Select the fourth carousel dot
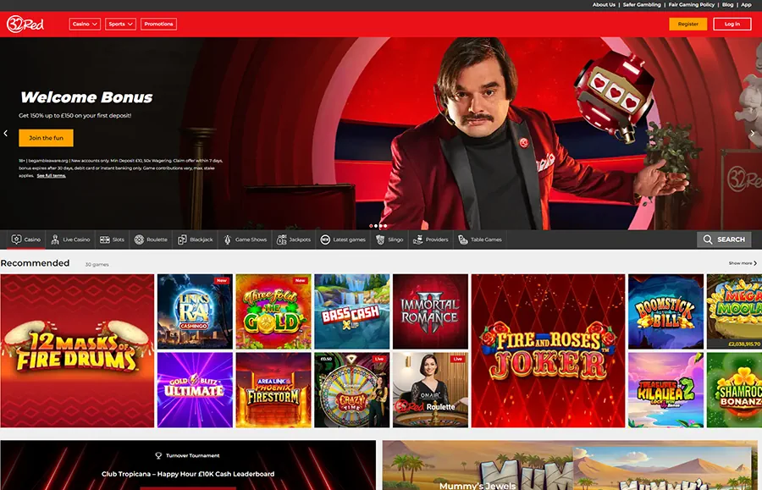 pyautogui.click(x=385, y=226)
